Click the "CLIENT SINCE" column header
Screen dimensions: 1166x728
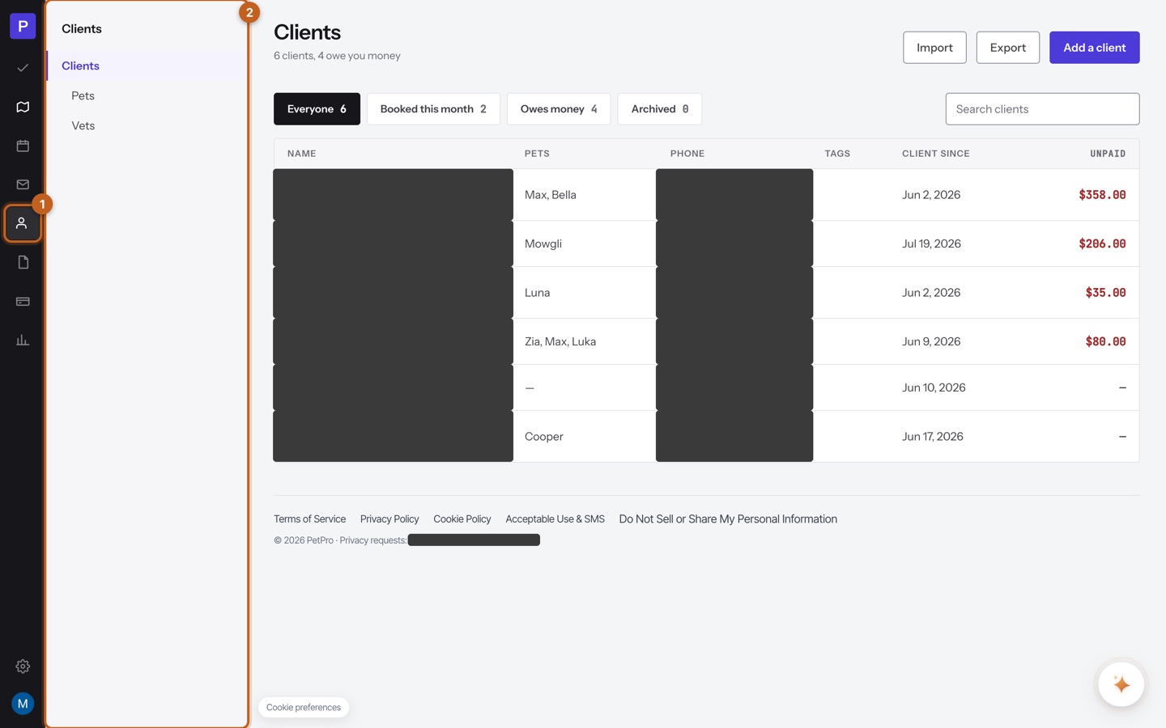[x=936, y=154]
